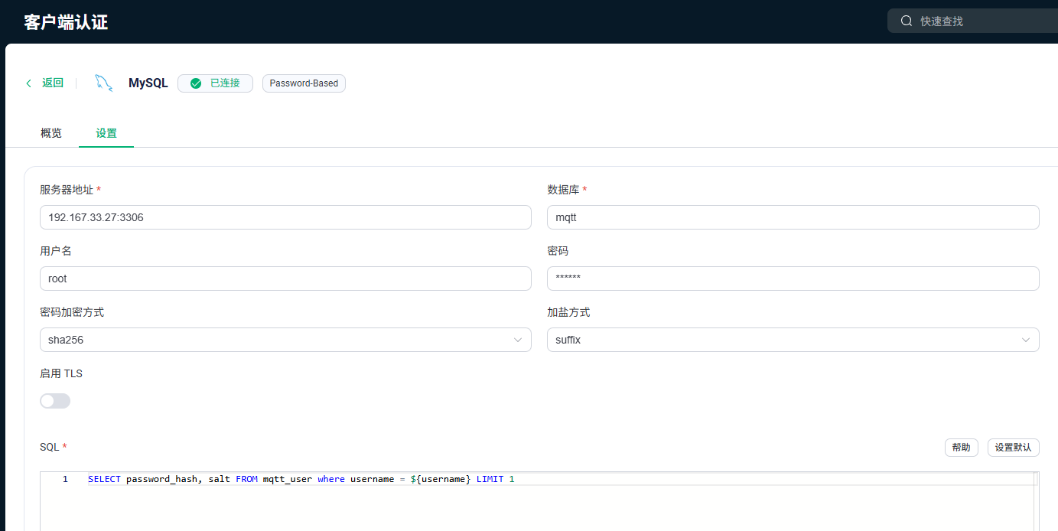This screenshot has width=1058, height=531.
Task: Click the 启用 TLS label
Action: point(61,373)
